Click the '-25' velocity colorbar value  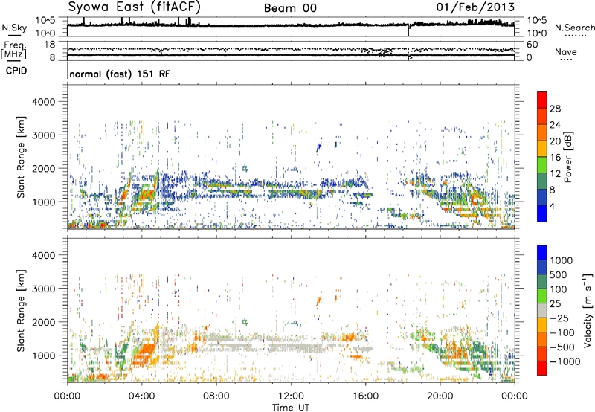(560, 318)
